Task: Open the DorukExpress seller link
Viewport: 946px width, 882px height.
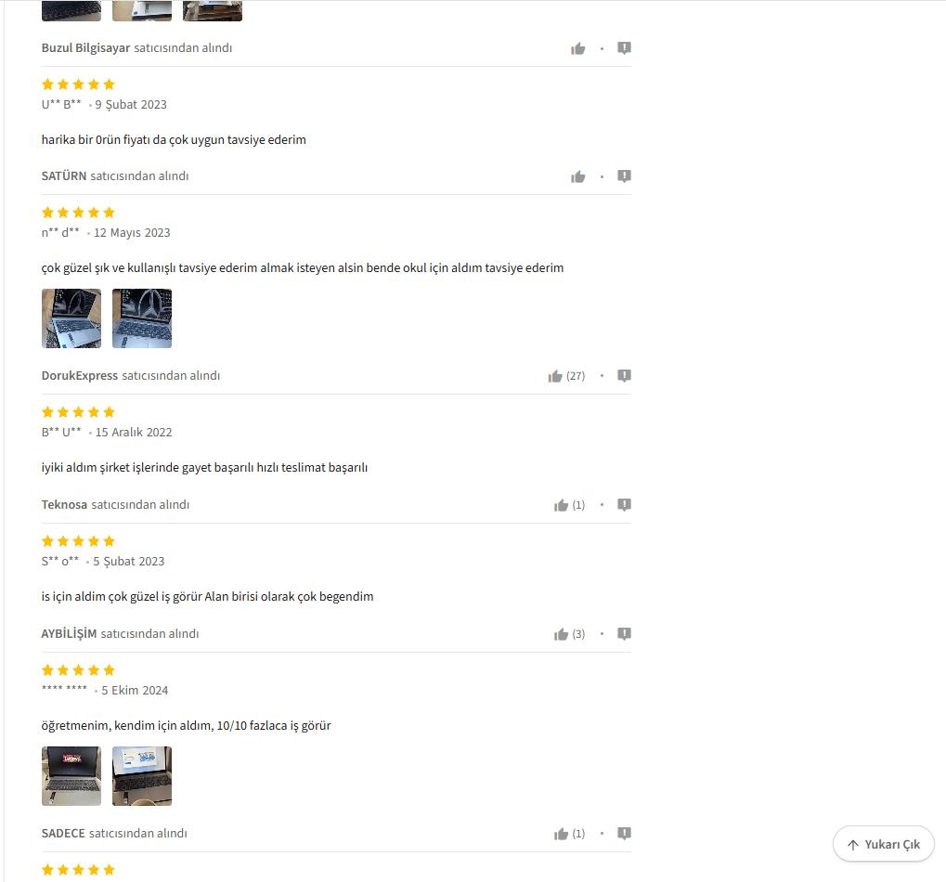Action: tap(80, 375)
